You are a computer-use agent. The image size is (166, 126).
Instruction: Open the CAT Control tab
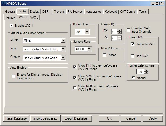[x=128, y=12]
